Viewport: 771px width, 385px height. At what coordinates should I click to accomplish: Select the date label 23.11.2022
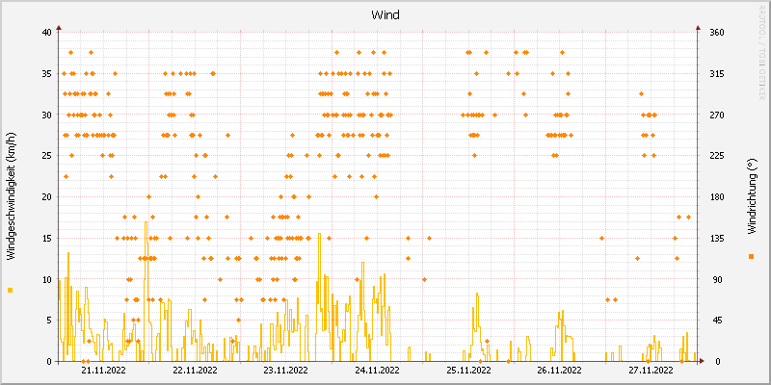click(x=286, y=371)
